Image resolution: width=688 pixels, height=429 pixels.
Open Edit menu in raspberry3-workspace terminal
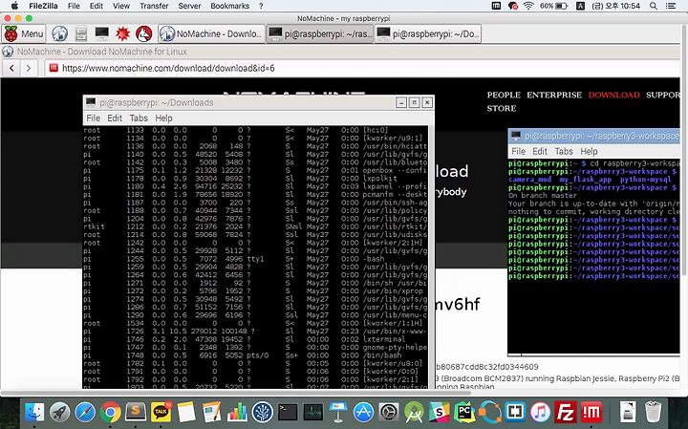pos(540,151)
